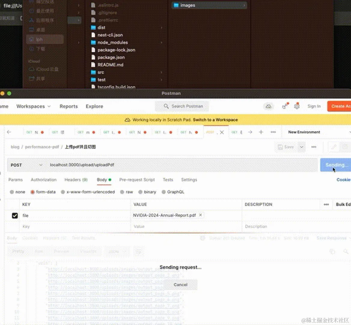Click the performance-pdf breadcrumb link
This screenshot has width=351, height=325.
42,147
